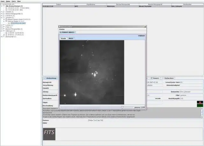Expand the Filter tree node
The width and height of the screenshot is (204, 146).
1,27
